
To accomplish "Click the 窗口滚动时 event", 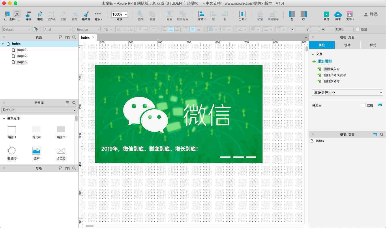I will coord(331,81).
